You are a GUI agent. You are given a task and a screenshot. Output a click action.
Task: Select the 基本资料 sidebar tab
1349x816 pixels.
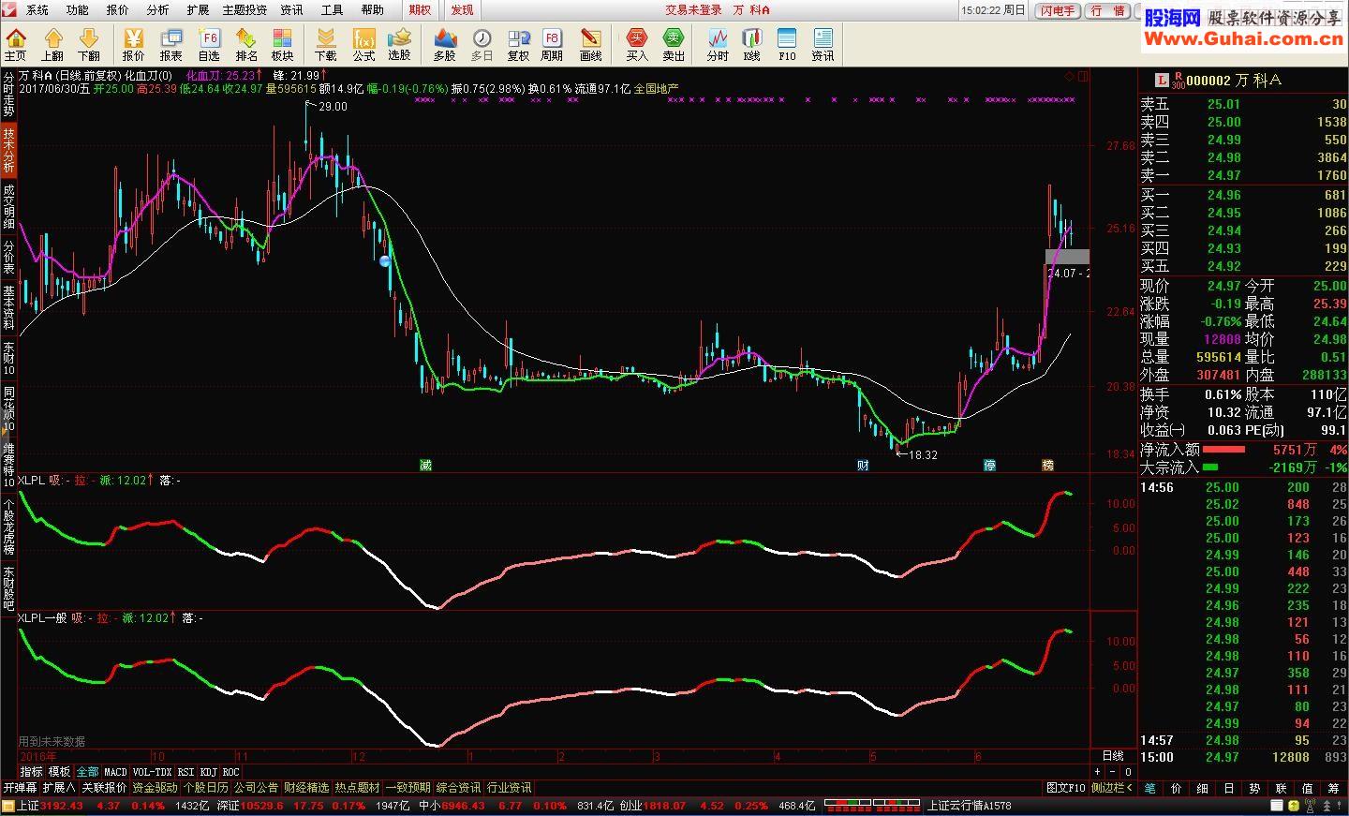click(8, 308)
